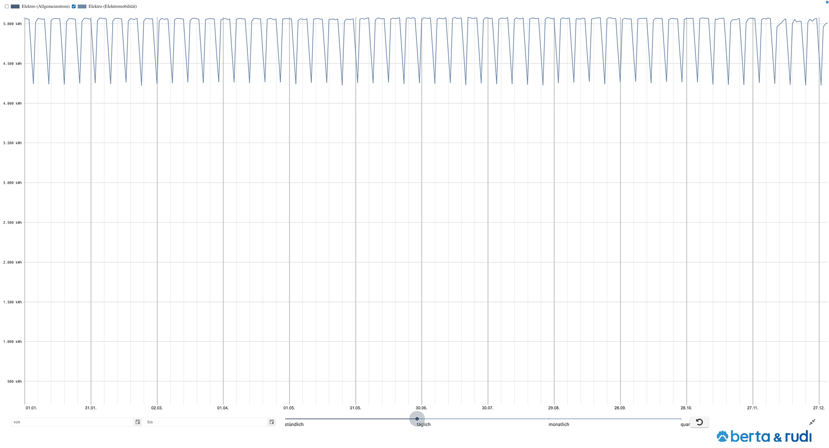Screen dimensions: 829x448
Task: Click the 28.09. date axis label
Action: [x=620, y=408]
